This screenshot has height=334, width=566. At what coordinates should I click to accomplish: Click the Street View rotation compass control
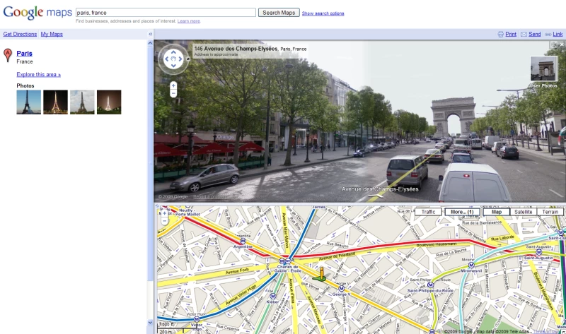point(173,60)
